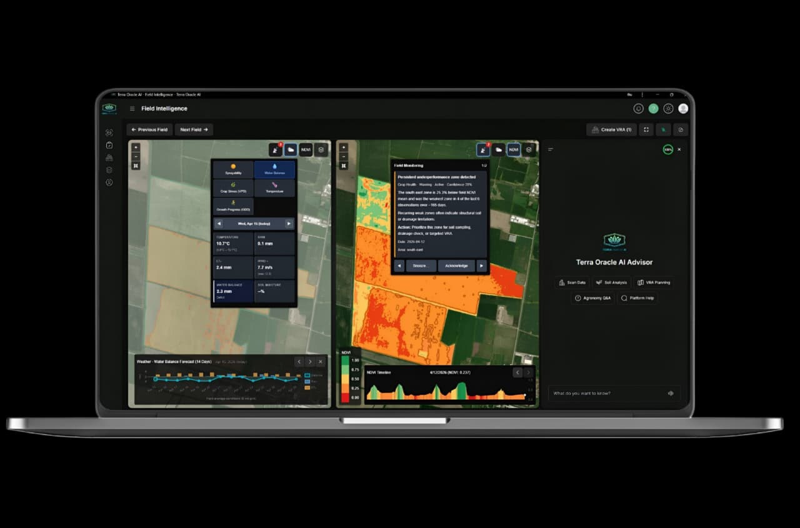
Task: Choose the Scan Data advisor shortcut
Action: pyautogui.click(x=572, y=282)
